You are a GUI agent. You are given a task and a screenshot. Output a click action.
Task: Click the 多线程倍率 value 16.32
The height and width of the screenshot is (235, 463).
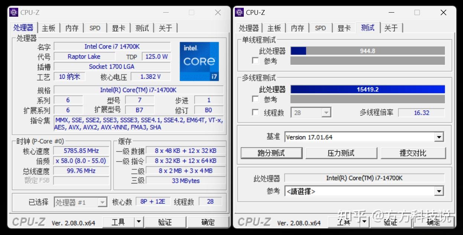click(421, 112)
